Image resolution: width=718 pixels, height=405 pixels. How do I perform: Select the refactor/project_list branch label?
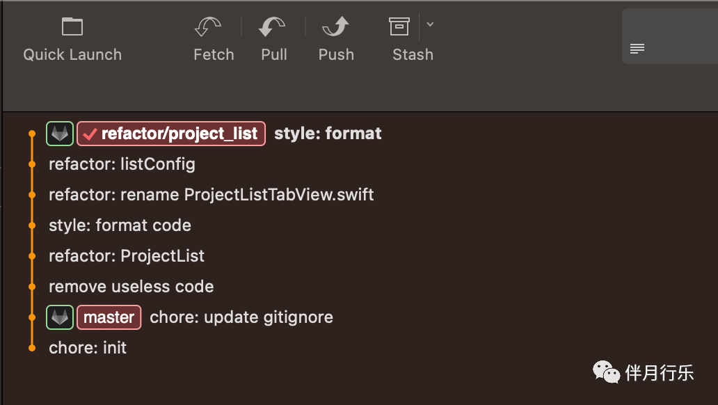click(x=171, y=134)
